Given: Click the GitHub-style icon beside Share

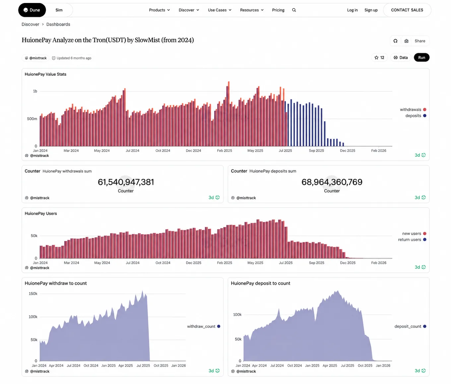Looking at the screenshot, I should coord(395,41).
